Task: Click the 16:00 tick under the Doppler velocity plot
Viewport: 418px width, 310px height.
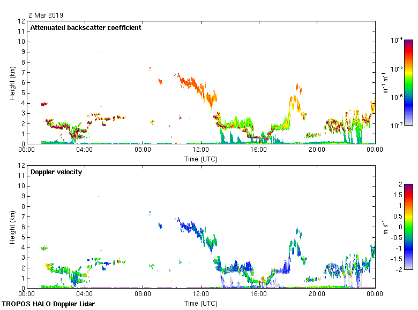Action: [x=259, y=294]
